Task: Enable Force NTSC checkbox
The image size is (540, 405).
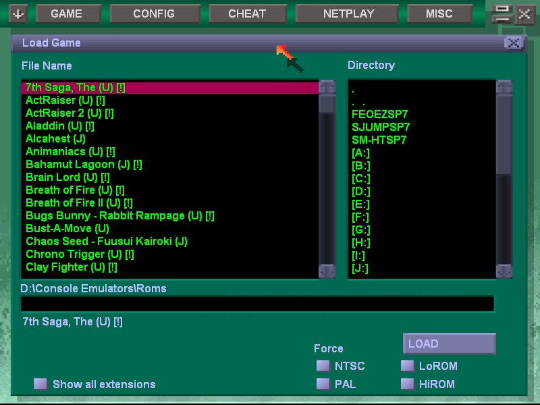Action: [x=323, y=366]
